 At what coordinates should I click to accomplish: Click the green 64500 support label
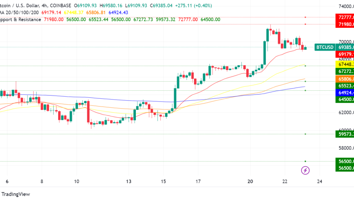(x=345, y=99)
